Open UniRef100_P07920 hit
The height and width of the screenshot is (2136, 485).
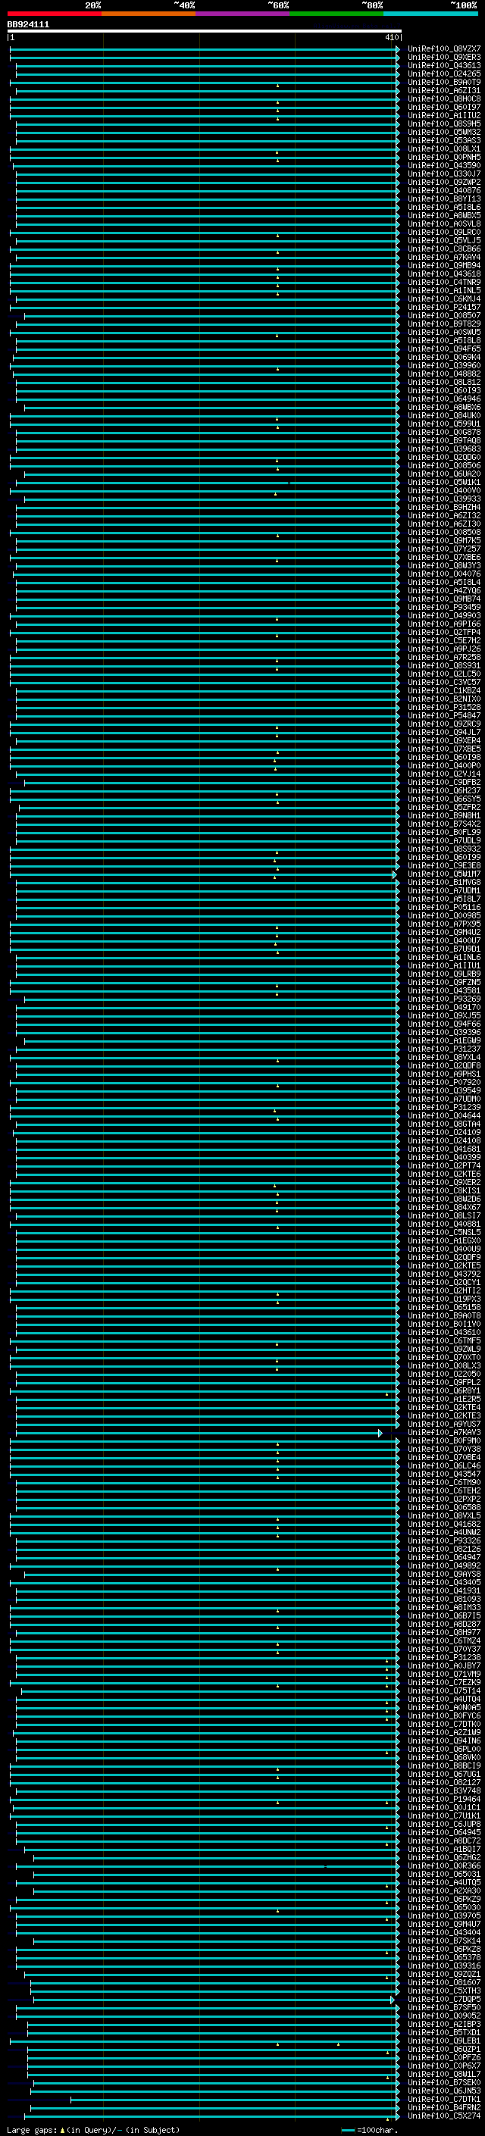tap(444, 1082)
